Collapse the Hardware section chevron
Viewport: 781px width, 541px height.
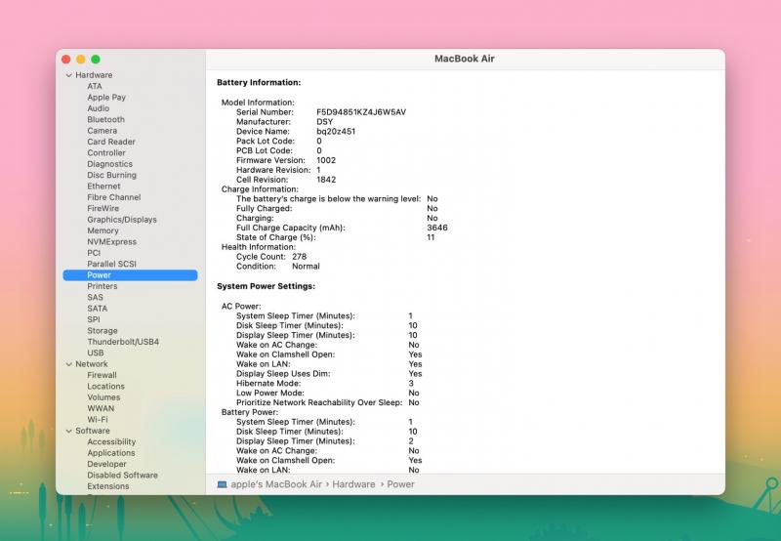pyautogui.click(x=68, y=75)
